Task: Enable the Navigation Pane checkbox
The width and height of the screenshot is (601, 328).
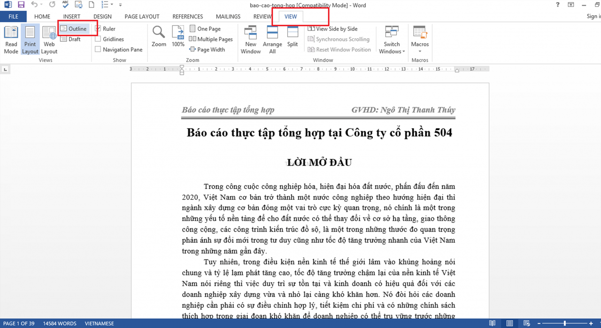Action: (119, 49)
